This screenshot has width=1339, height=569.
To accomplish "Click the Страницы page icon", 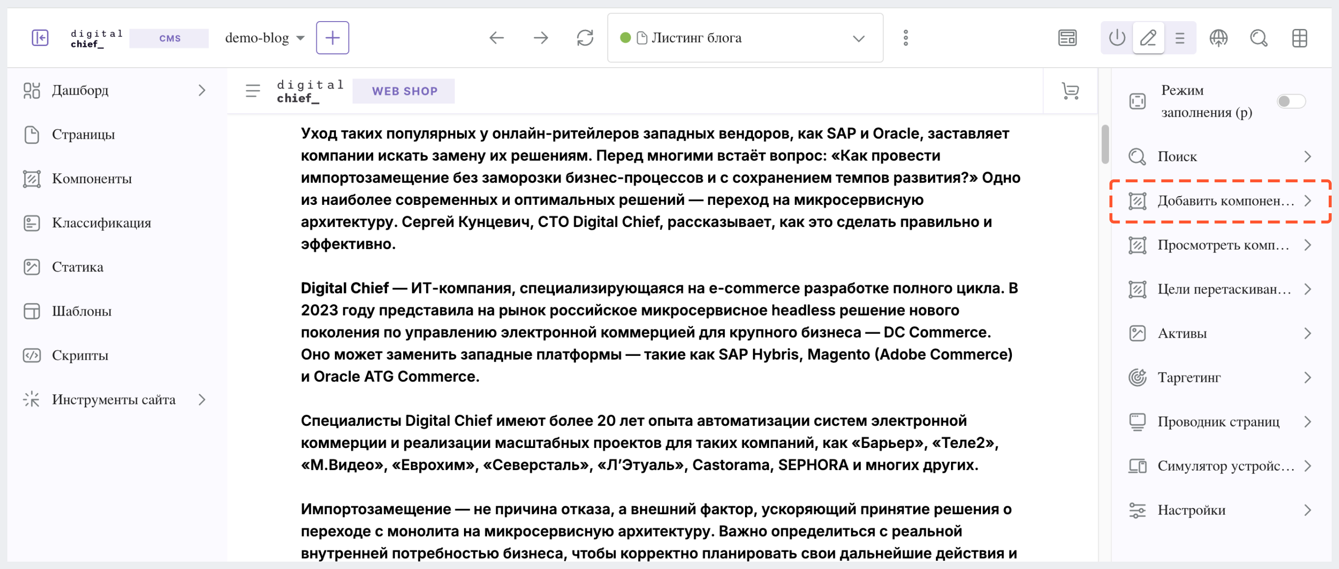I will (32, 134).
